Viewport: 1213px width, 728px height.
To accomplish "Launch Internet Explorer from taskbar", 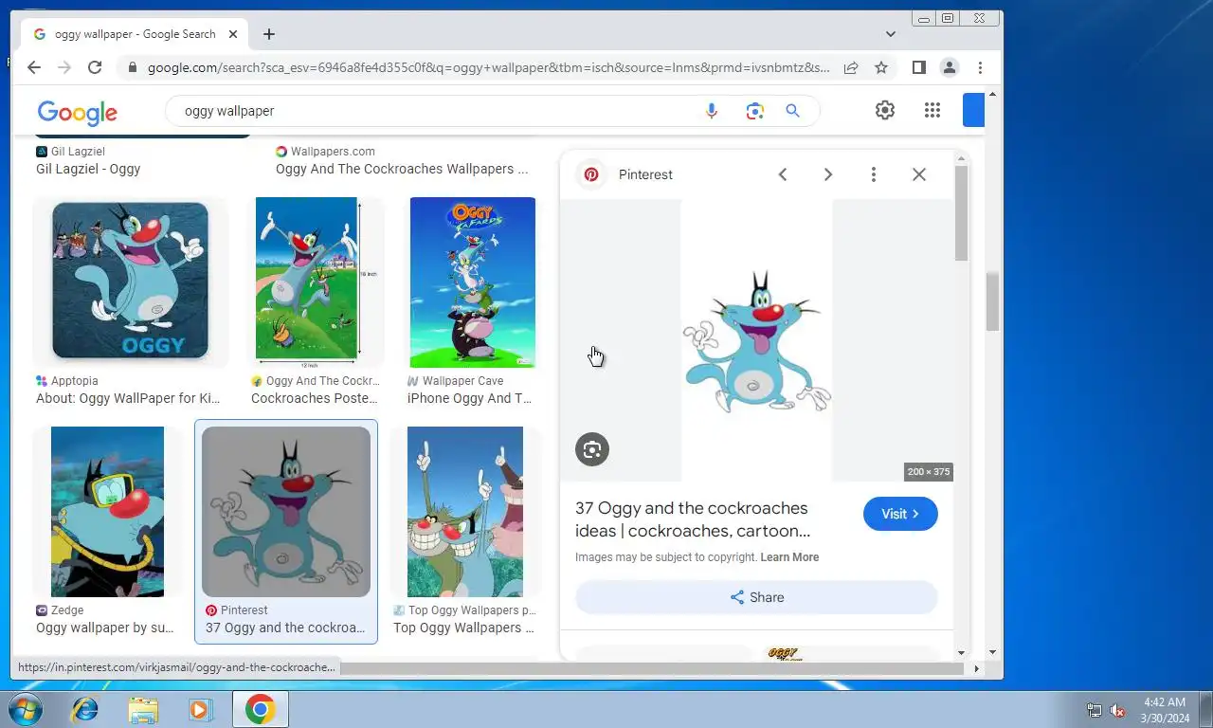I will point(85,709).
